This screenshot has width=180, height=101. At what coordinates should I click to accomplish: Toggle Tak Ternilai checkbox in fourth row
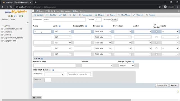(156, 49)
